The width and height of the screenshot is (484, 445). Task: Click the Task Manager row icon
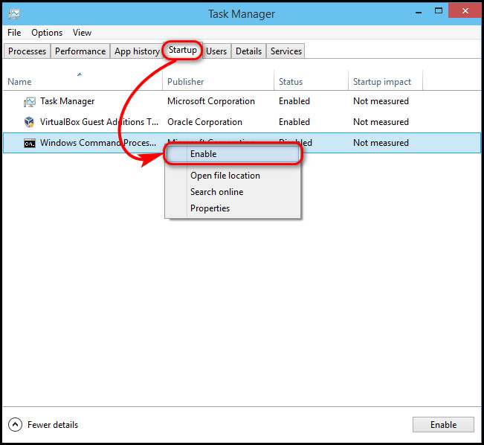coord(29,101)
